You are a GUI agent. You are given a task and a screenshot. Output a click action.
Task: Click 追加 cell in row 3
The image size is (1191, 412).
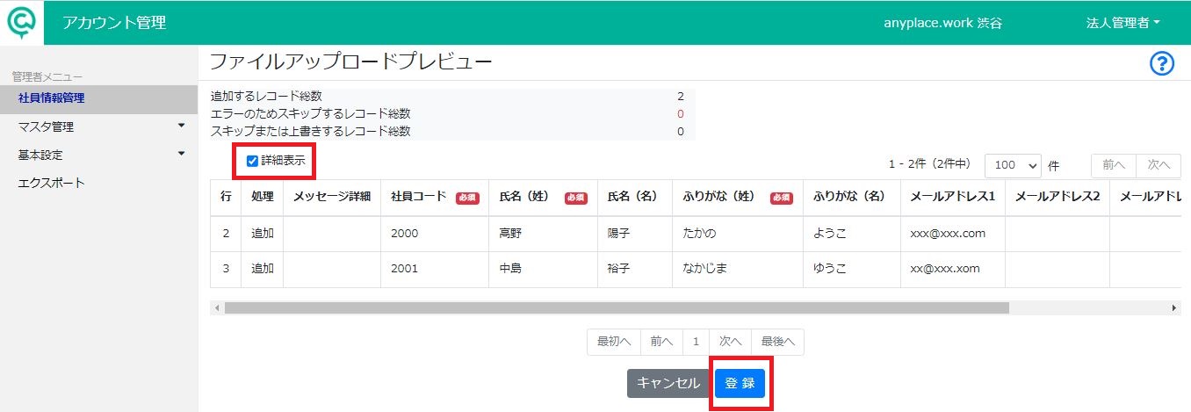pos(263,269)
